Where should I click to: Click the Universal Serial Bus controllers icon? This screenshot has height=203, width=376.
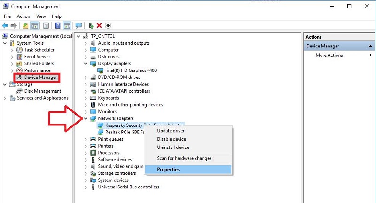click(93, 187)
